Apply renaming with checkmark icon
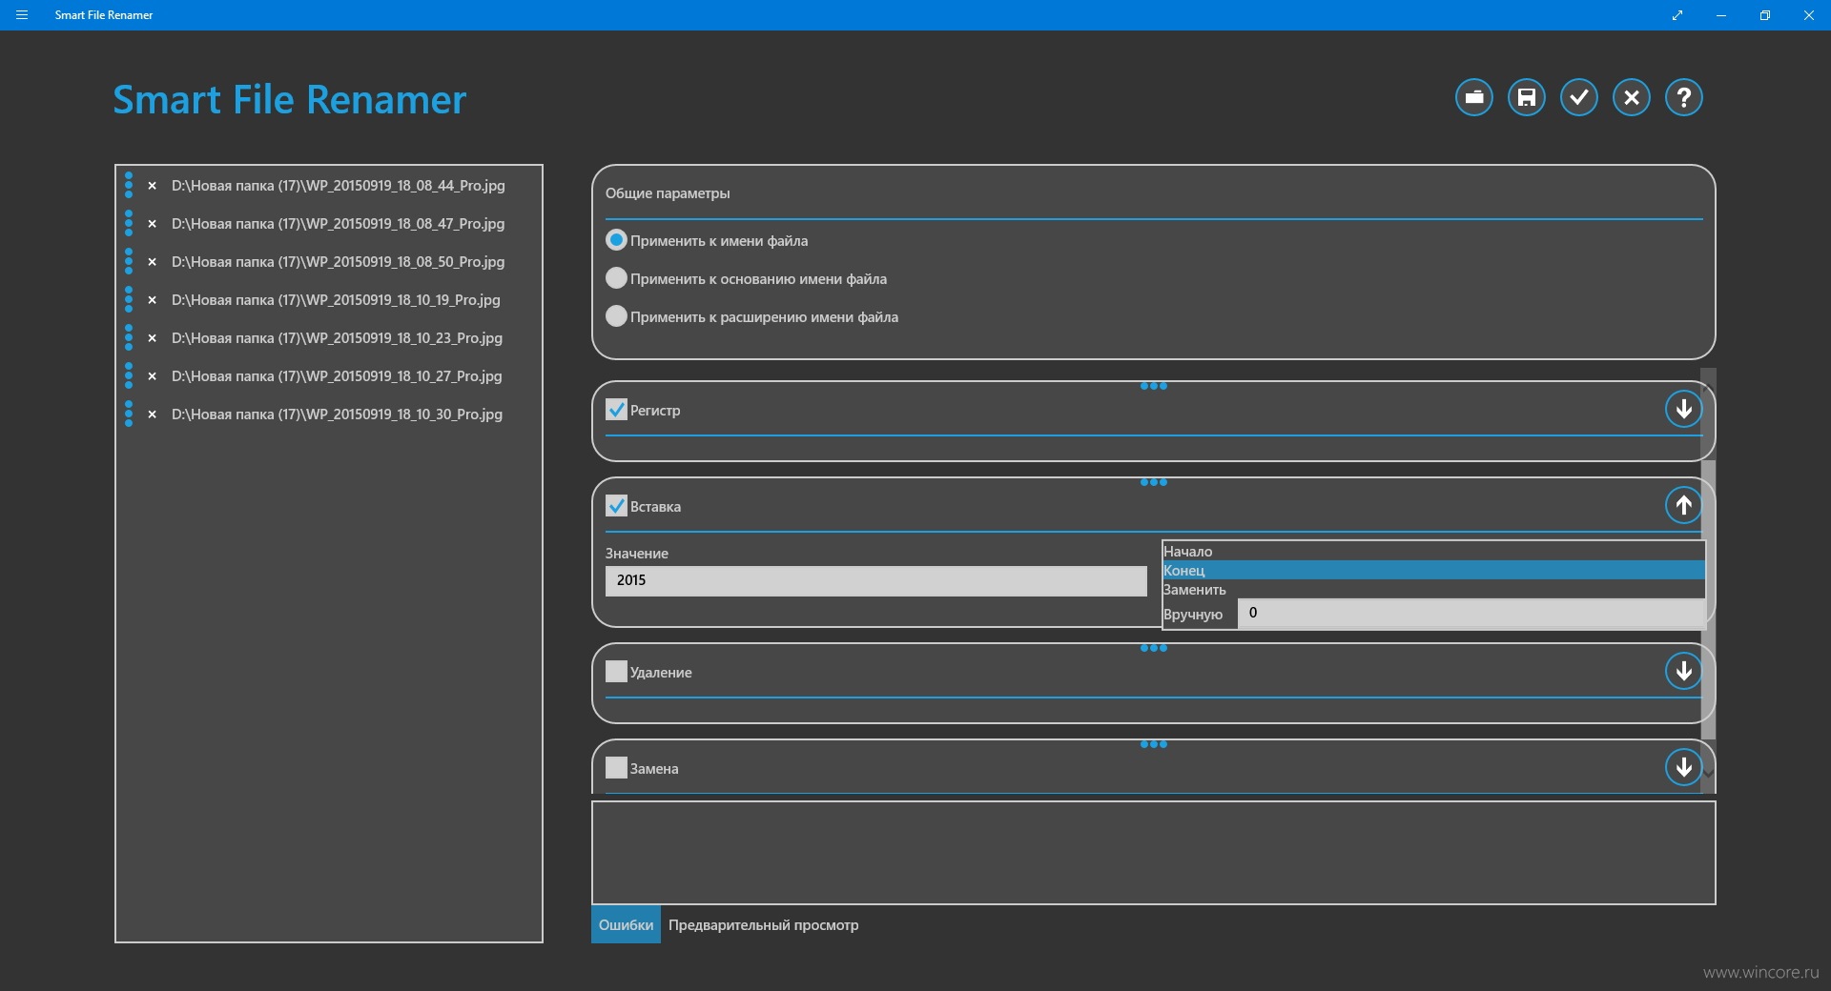Image resolution: width=1831 pixels, height=991 pixels. pyautogui.click(x=1579, y=97)
